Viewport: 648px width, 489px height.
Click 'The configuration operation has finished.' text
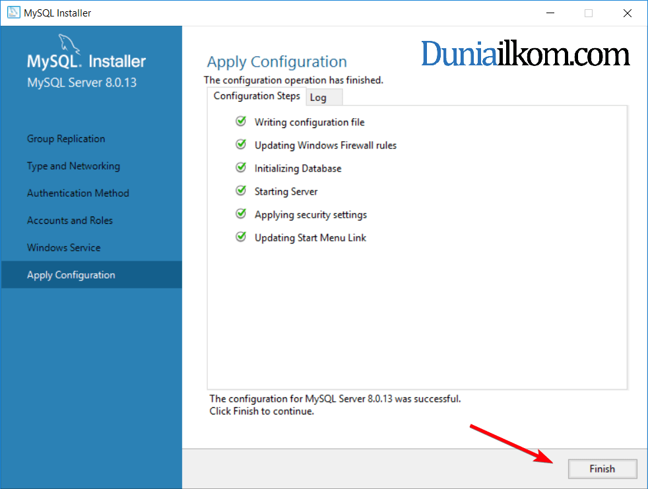(294, 81)
